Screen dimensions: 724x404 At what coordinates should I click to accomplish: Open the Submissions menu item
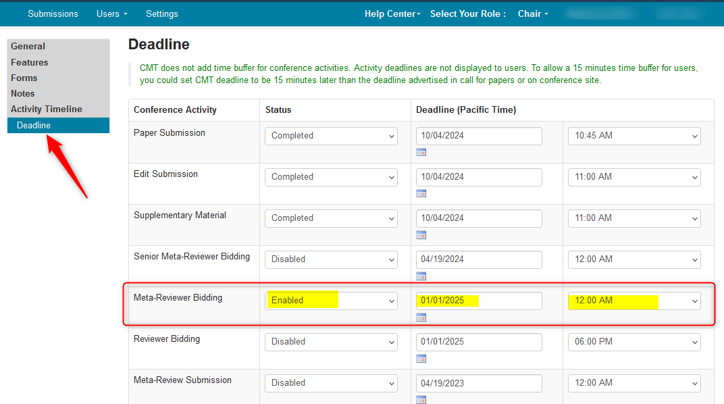point(53,14)
